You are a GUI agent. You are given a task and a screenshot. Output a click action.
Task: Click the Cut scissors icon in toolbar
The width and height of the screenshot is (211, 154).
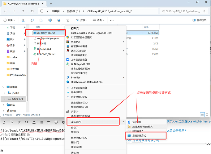click(x=23, y=20)
